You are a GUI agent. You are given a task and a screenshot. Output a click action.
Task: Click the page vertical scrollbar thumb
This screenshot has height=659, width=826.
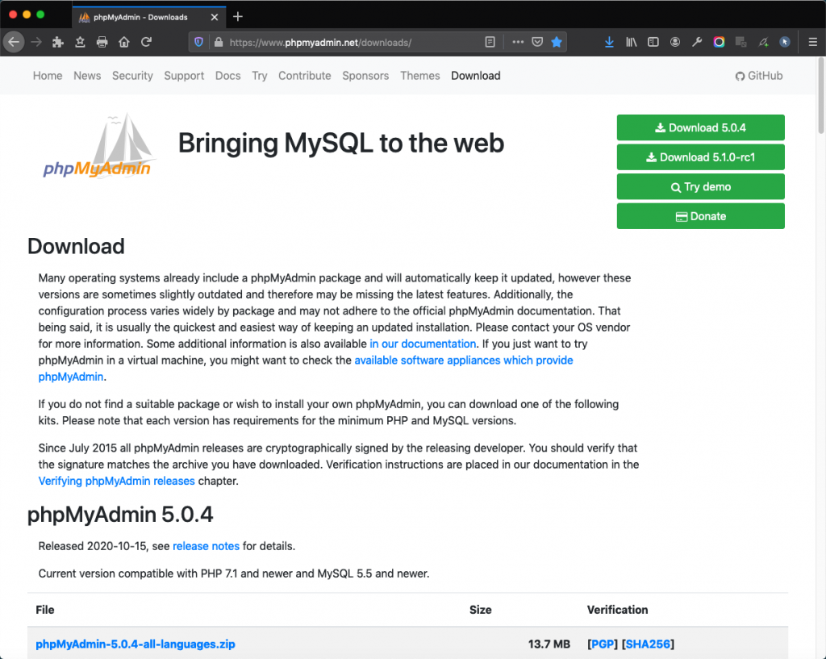820,95
